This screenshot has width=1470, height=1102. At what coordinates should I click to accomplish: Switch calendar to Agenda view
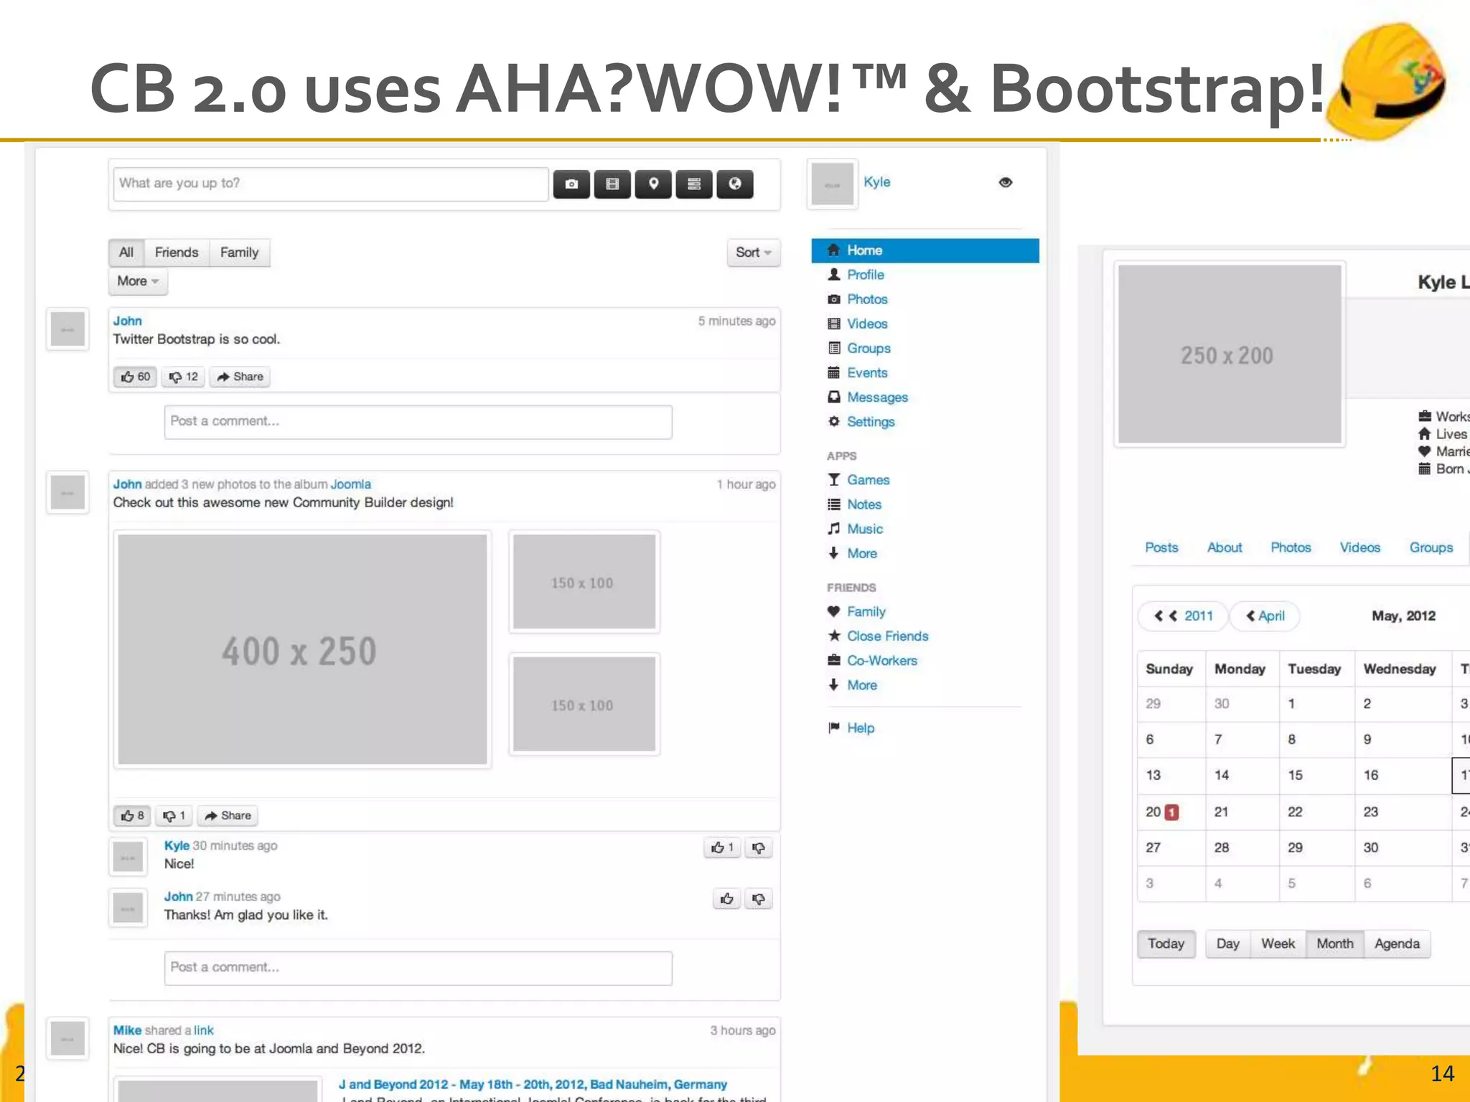tap(1398, 944)
